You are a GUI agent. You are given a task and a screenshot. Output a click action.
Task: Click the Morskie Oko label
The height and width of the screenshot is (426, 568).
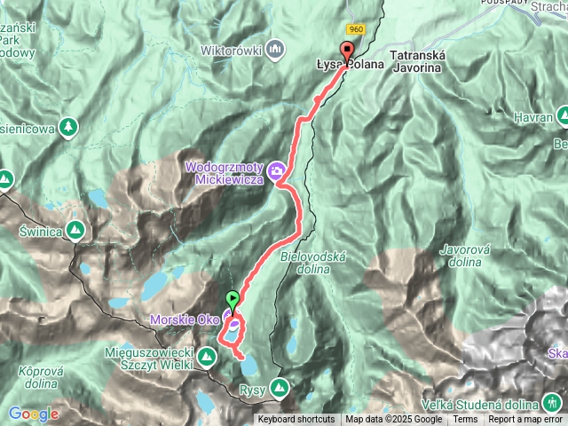pos(185,319)
